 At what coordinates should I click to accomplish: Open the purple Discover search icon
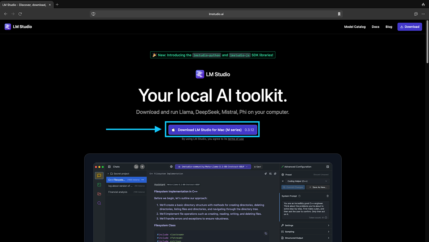[99, 203]
